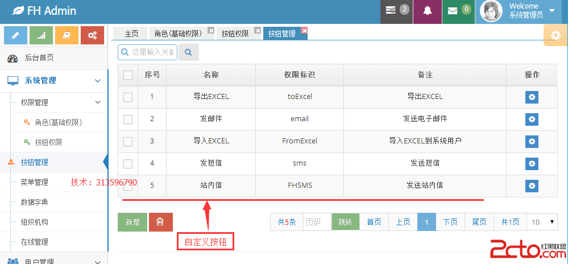Open gear actions for 站内信 row

click(x=532, y=185)
